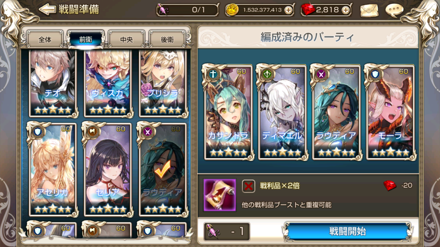Screen dimensions: 440x247
Task: Add gold with the coin plus icon
Action: (x=288, y=10)
